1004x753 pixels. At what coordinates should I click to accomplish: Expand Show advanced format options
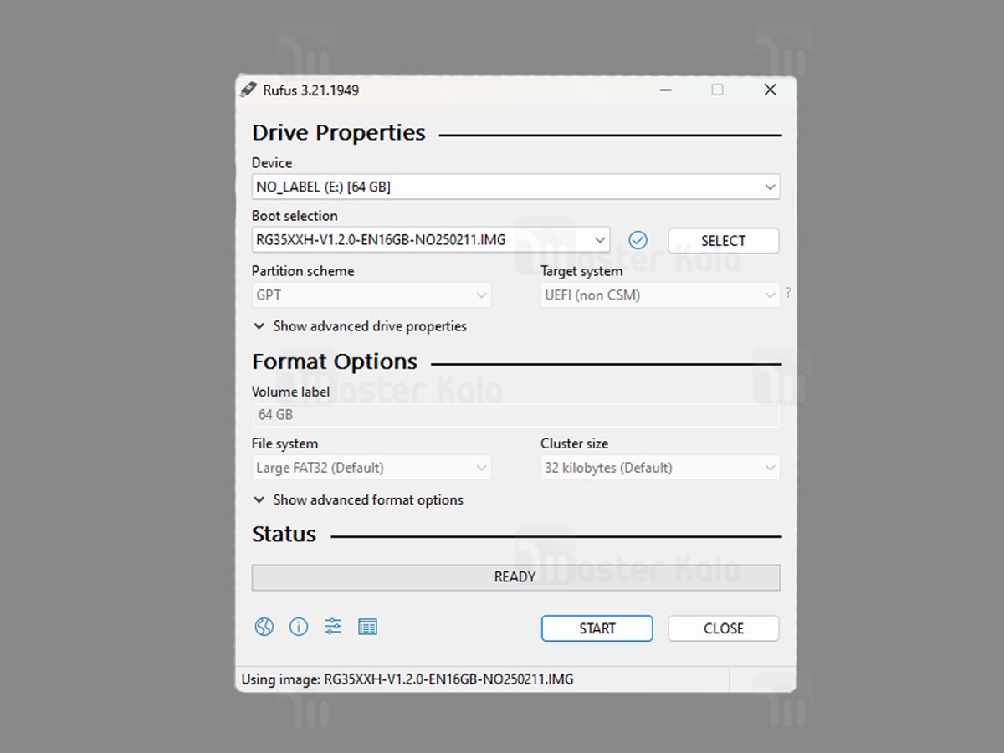pos(358,500)
